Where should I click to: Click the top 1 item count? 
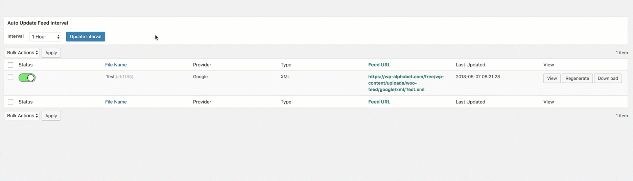[622, 53]
